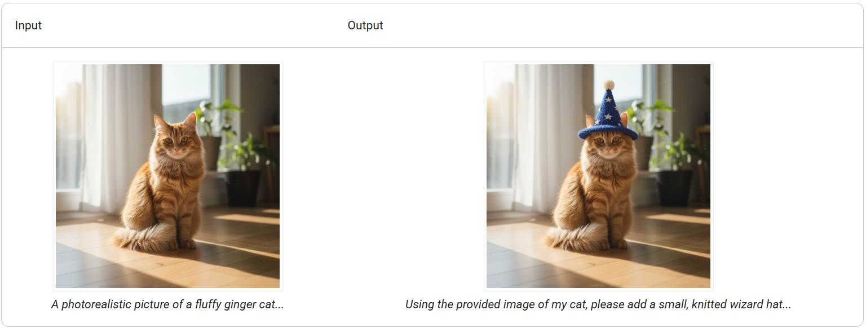866x328 pixels.
Task: Click the cat's face in the input image
Action: pos(177,140)
